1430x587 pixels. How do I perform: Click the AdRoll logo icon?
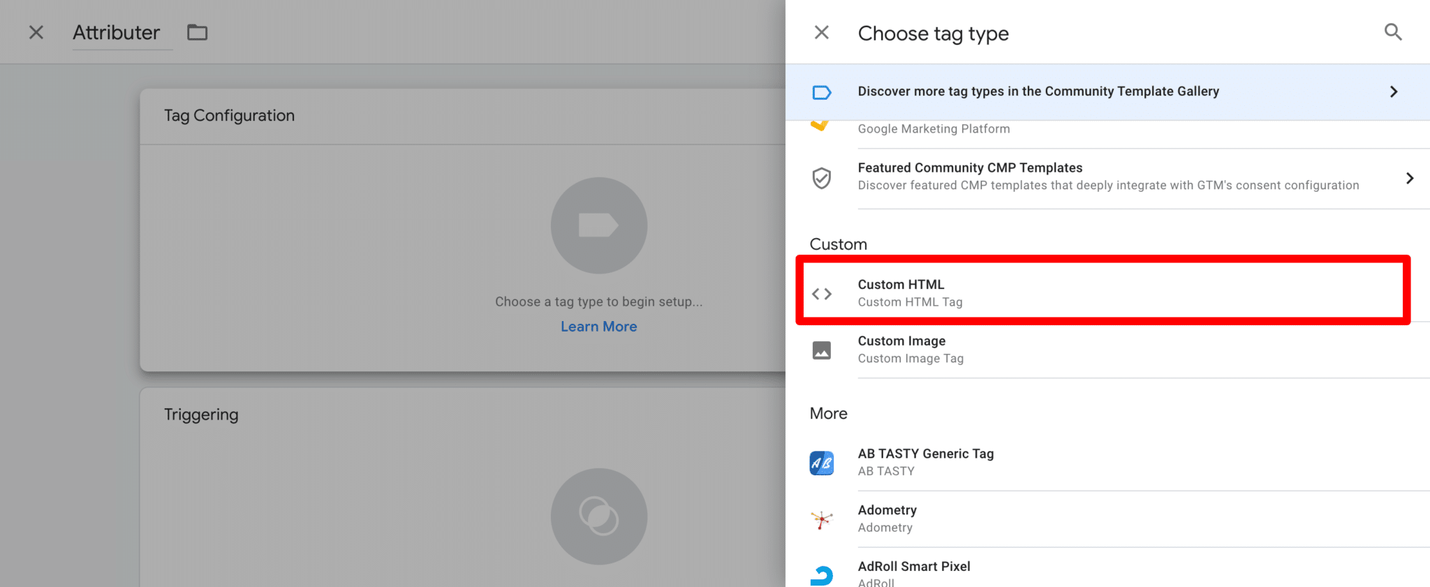(x=822, y=575)
